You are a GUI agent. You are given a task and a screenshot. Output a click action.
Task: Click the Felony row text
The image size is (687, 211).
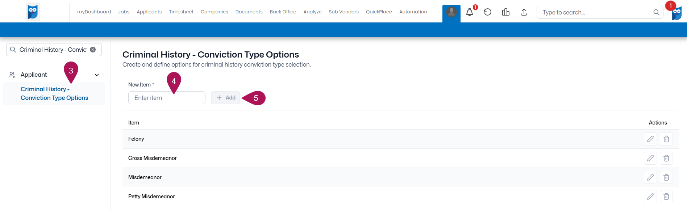pyautogui.click(x=136, y=139)
